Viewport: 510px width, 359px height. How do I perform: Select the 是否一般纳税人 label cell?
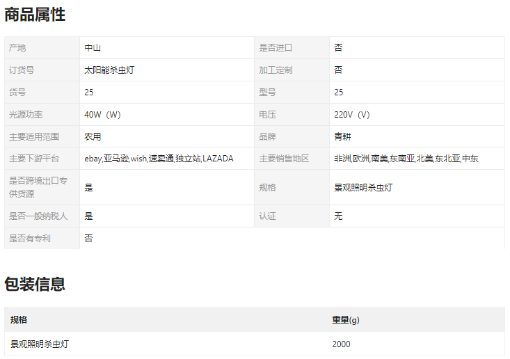click(38, 216)
